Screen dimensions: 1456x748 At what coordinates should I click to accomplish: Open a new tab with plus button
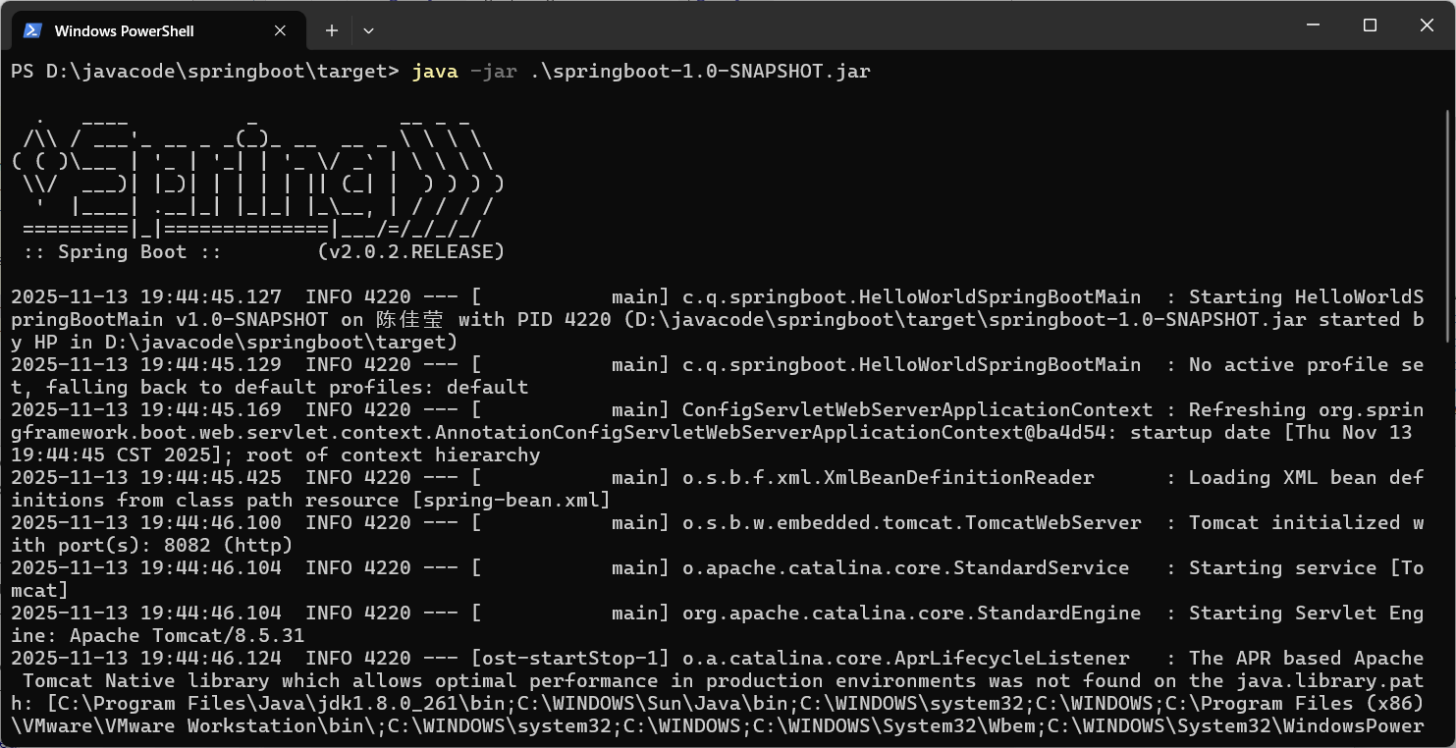[x=332, y=30]
